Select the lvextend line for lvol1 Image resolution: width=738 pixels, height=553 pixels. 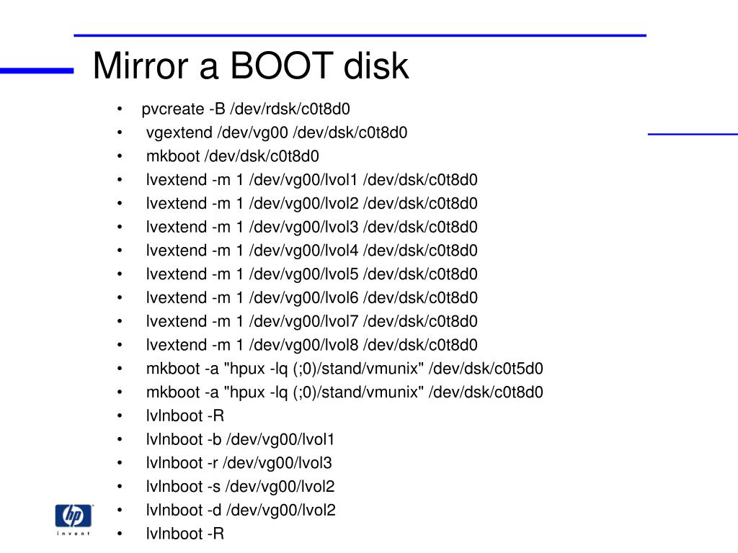click(x=311, y=179)
